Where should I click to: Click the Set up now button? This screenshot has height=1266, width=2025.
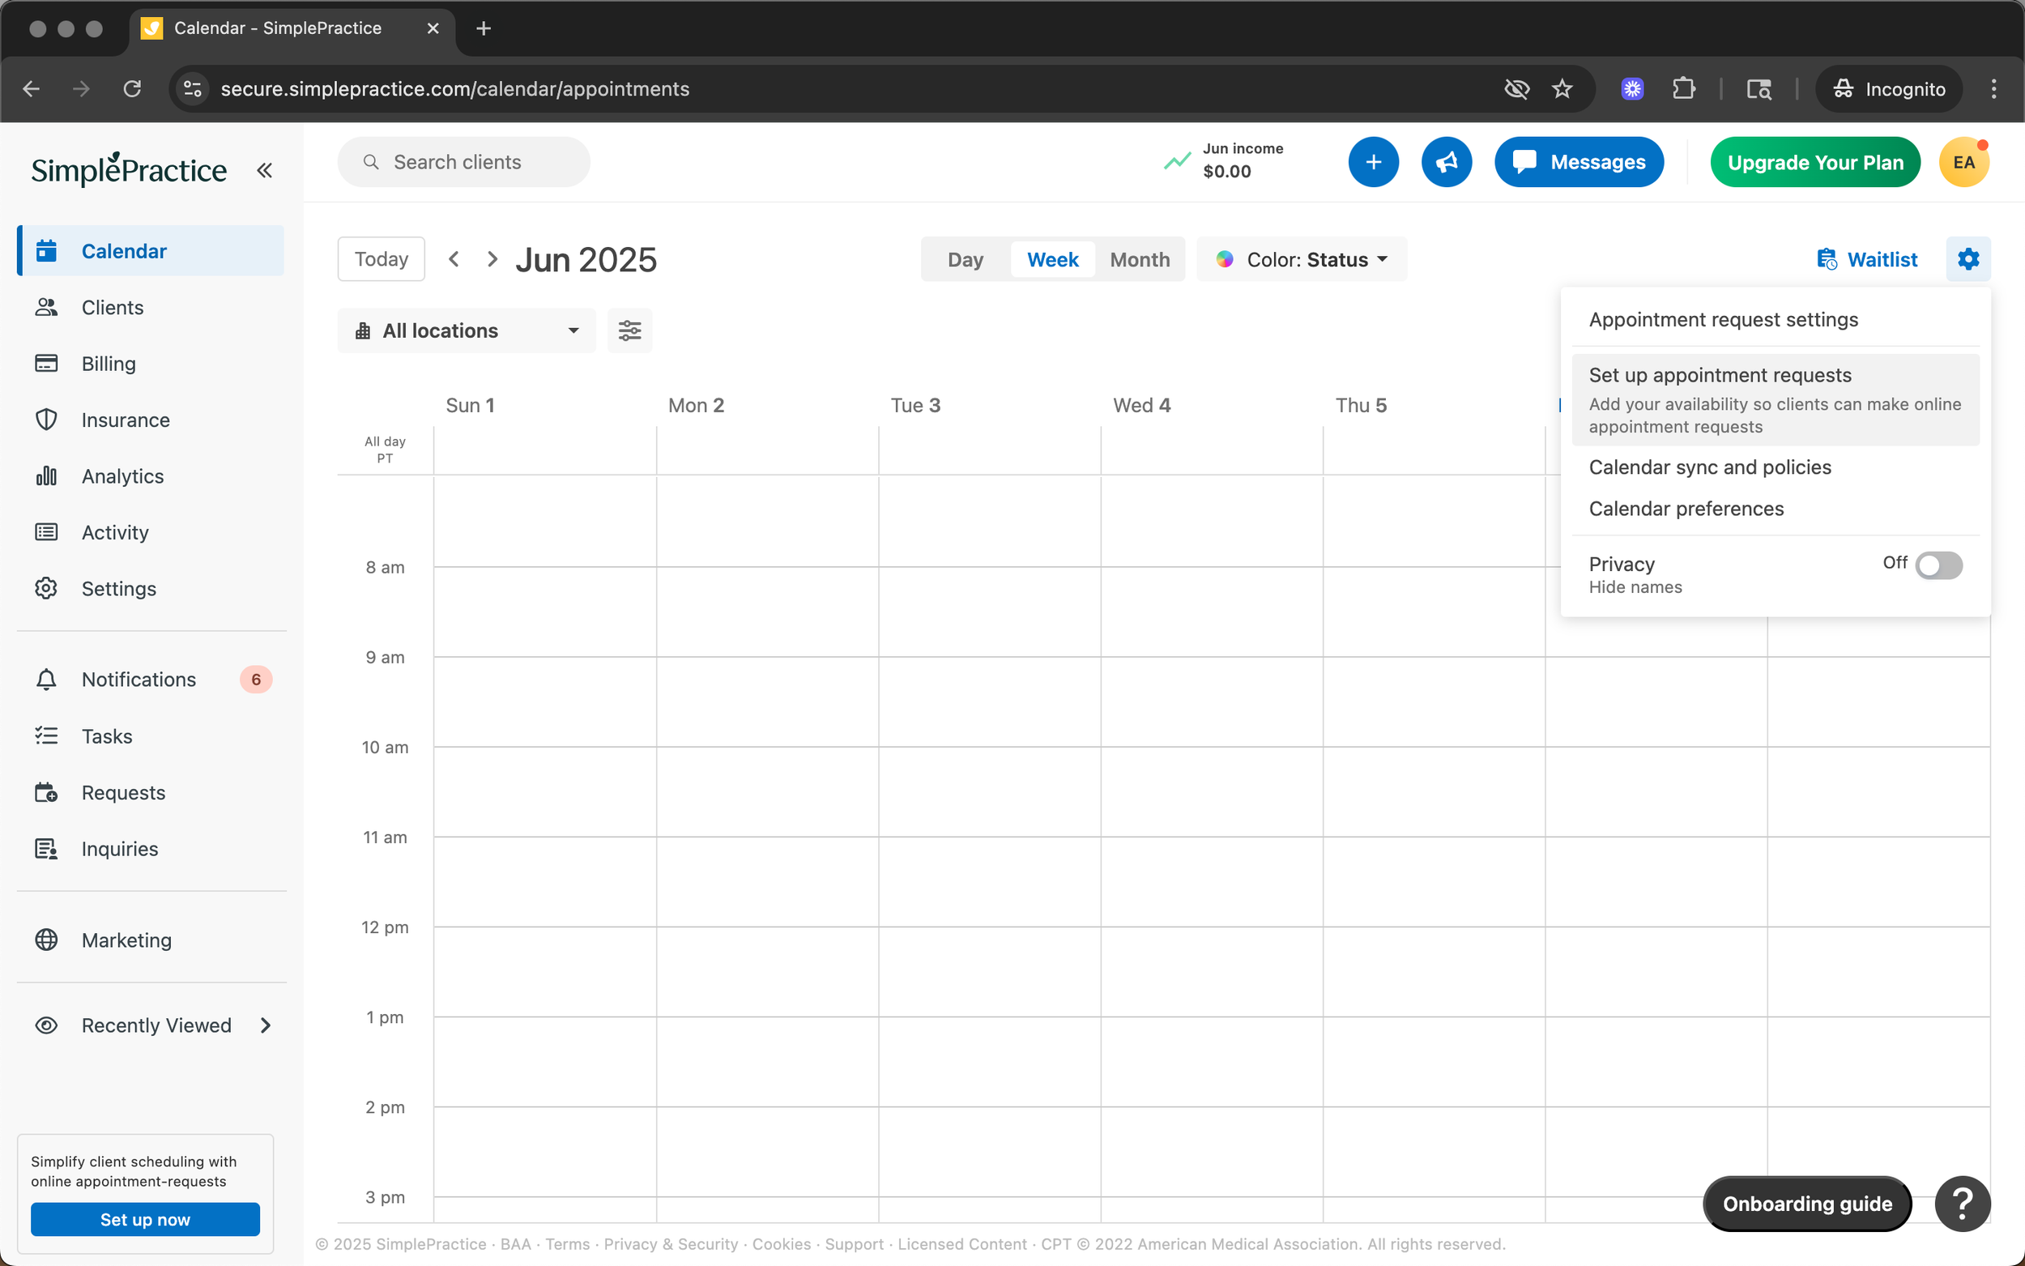coord(145,1219)
